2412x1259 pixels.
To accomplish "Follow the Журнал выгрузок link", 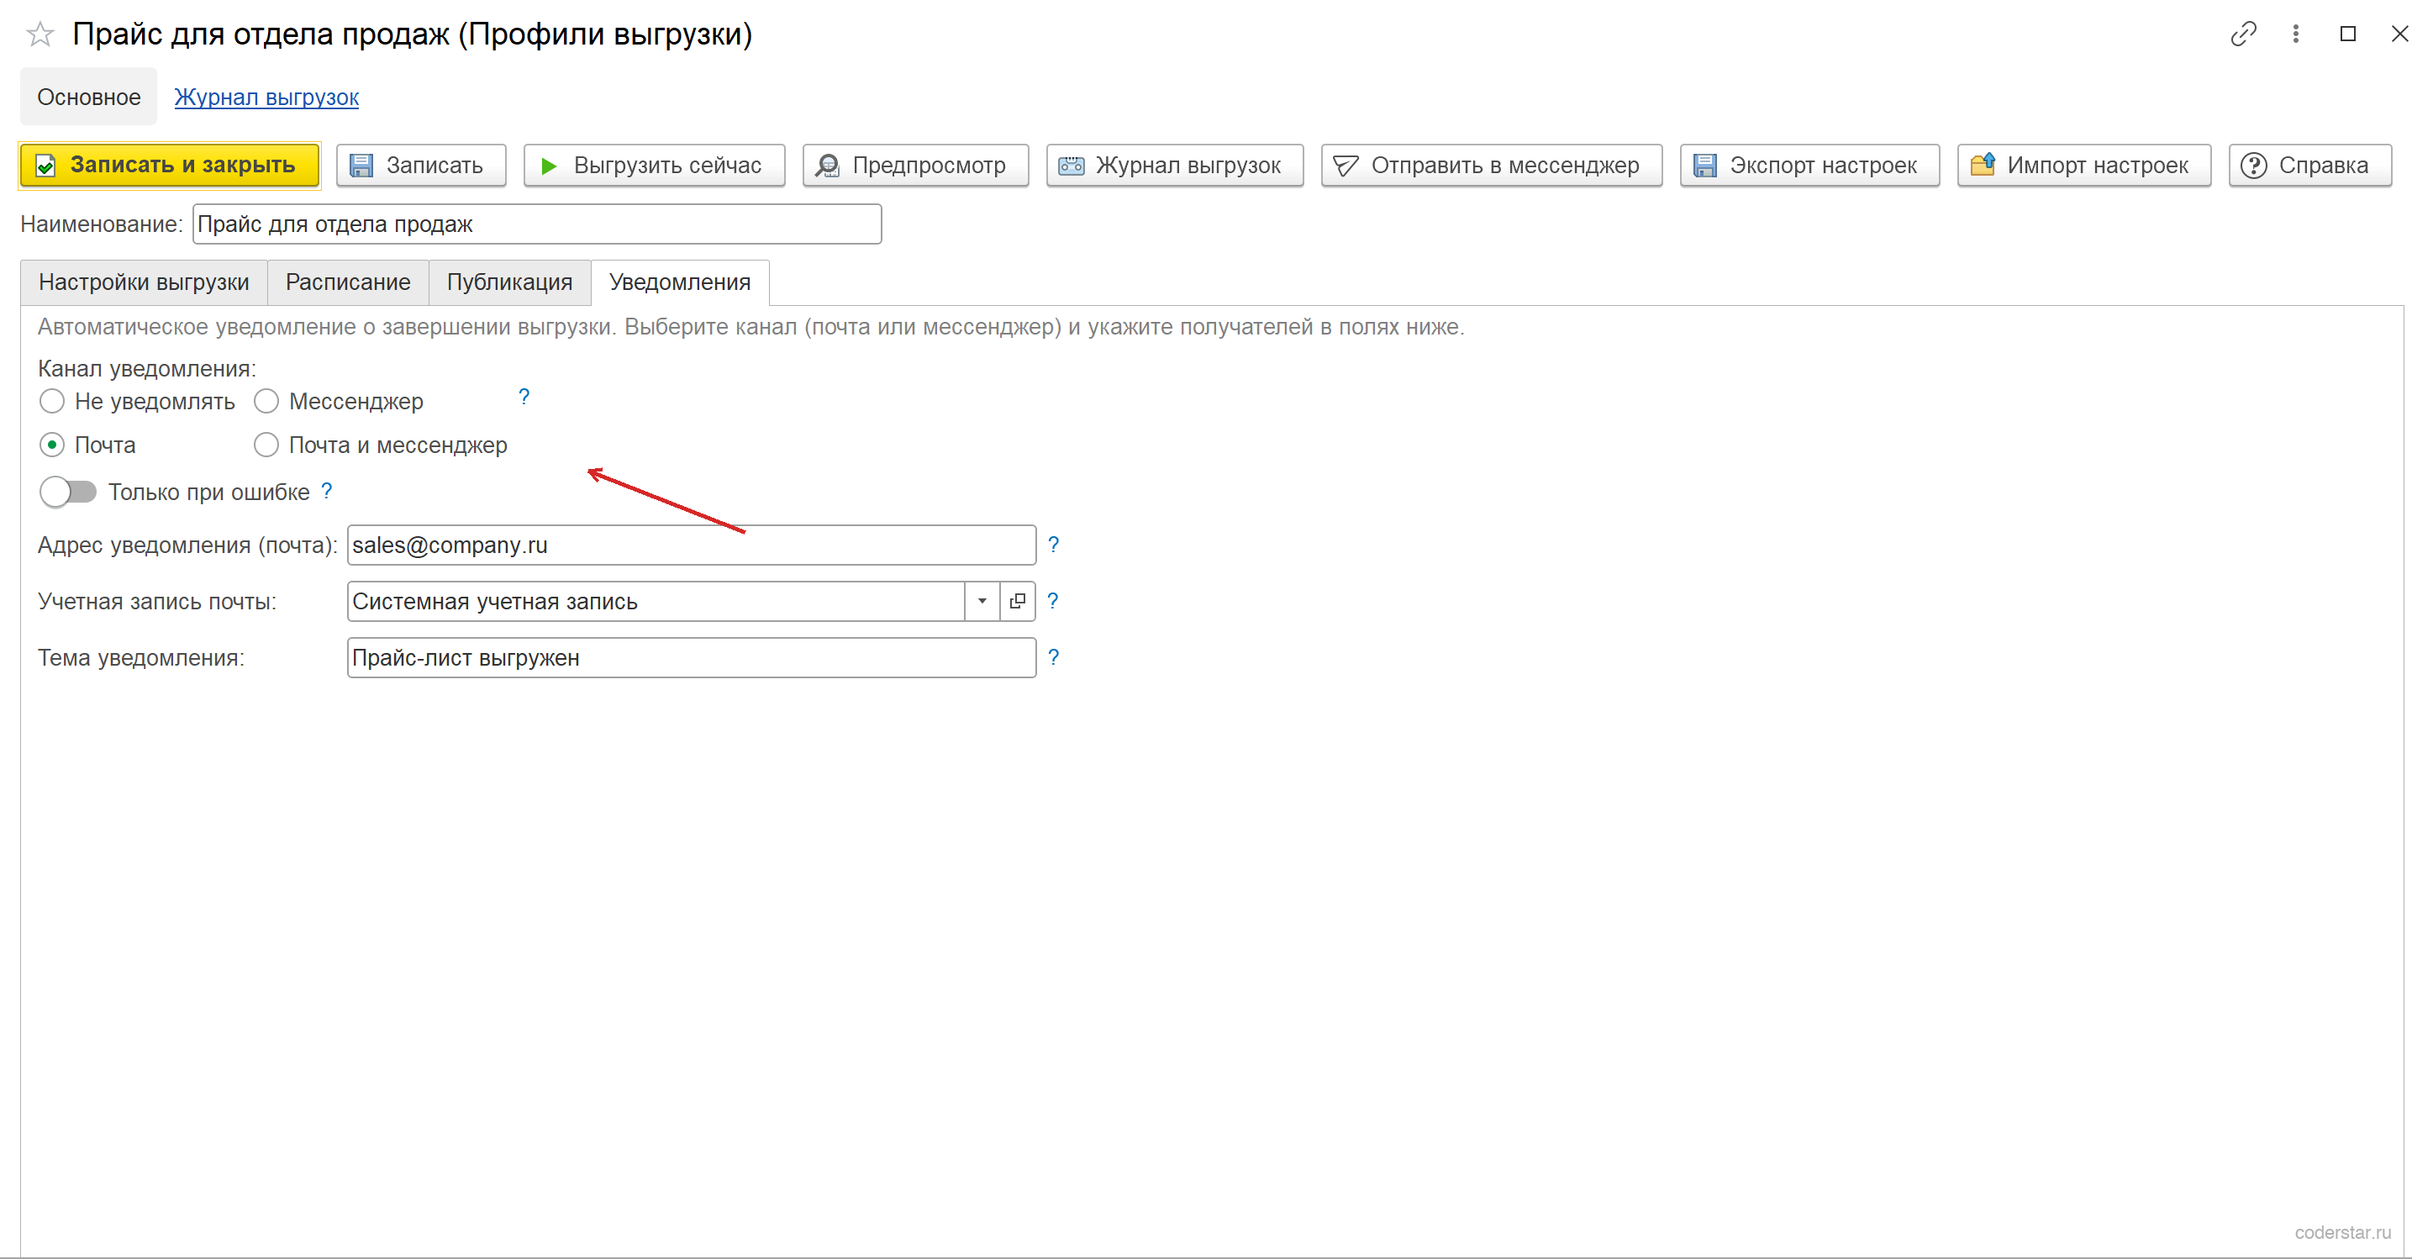I will [x=266, y=97].
